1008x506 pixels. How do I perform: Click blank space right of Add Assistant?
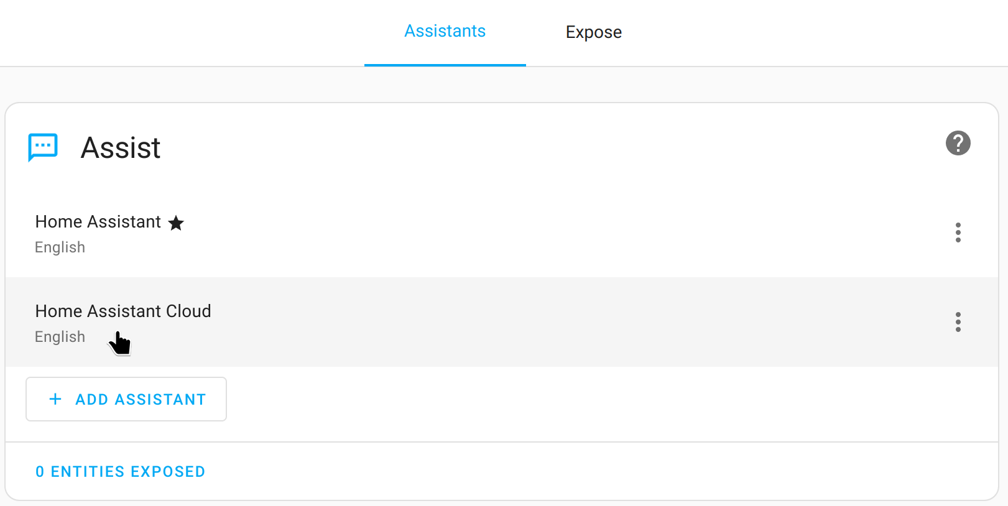(x=560, y=399)
